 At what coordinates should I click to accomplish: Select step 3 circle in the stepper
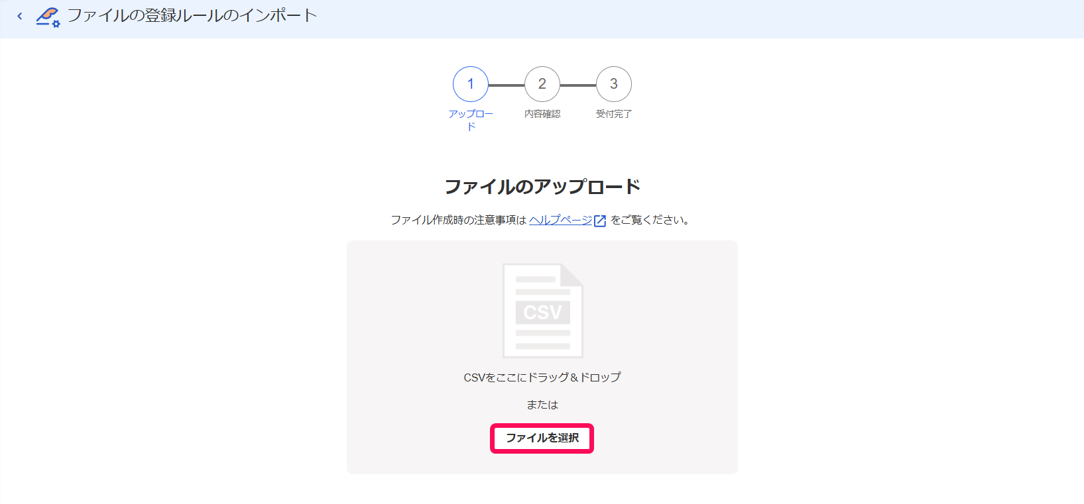(x=614, y=84)
